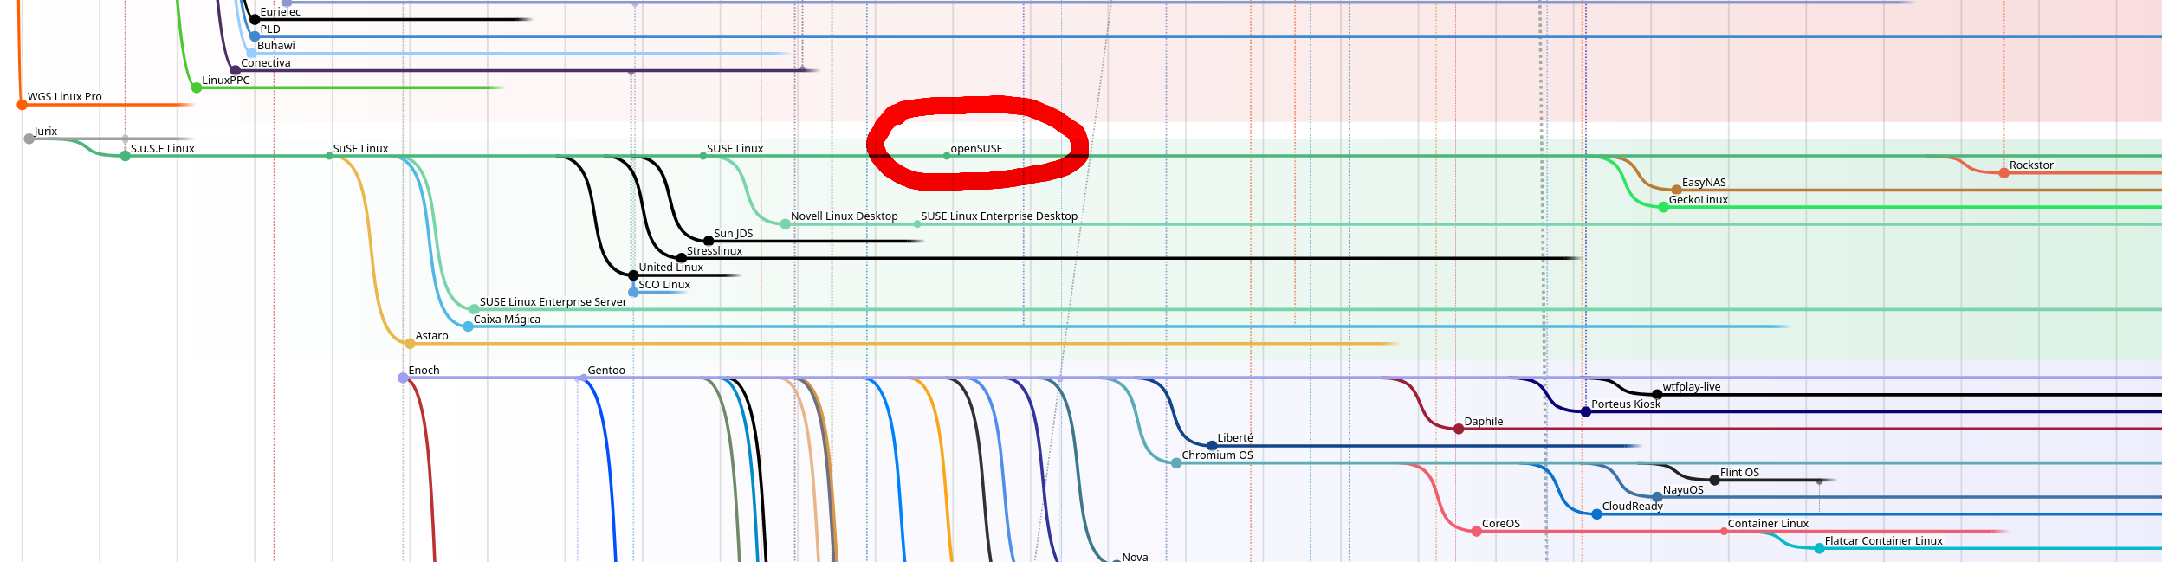
Task: Select the EasyNAS label
Action: [1704, 183]
